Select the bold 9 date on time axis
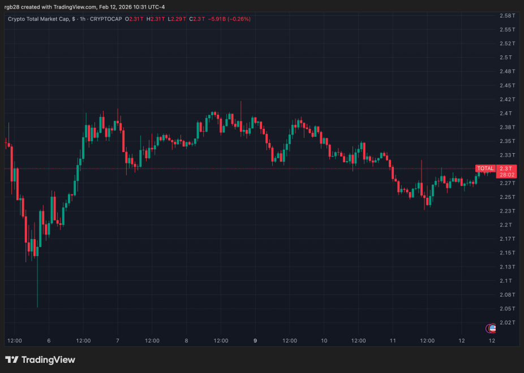 pos(255,341)
